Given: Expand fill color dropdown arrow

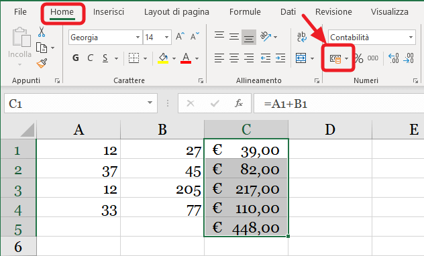Looking at the screenshot, I should pyautogui.click(x=174, y=58).
